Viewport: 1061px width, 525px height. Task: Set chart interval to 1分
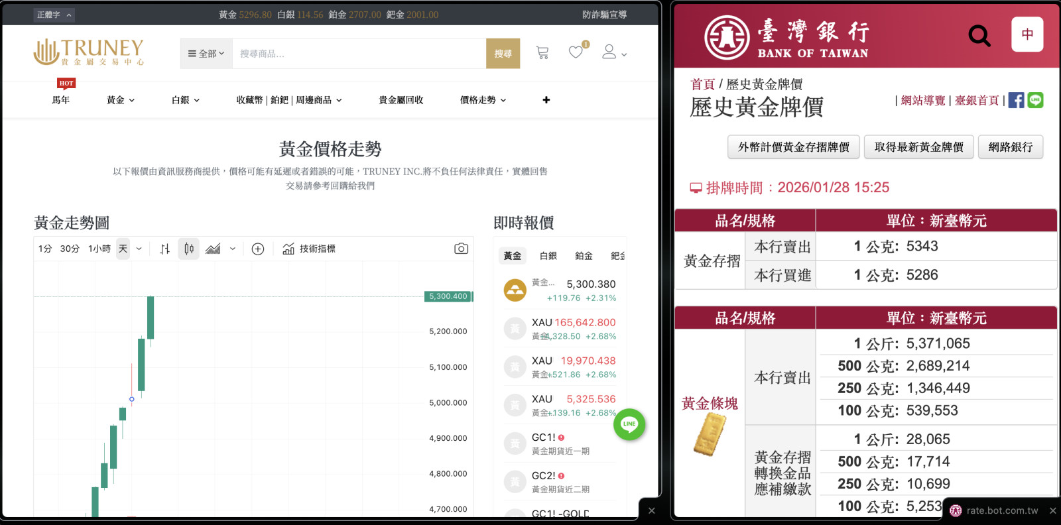(x=45, y=249)
